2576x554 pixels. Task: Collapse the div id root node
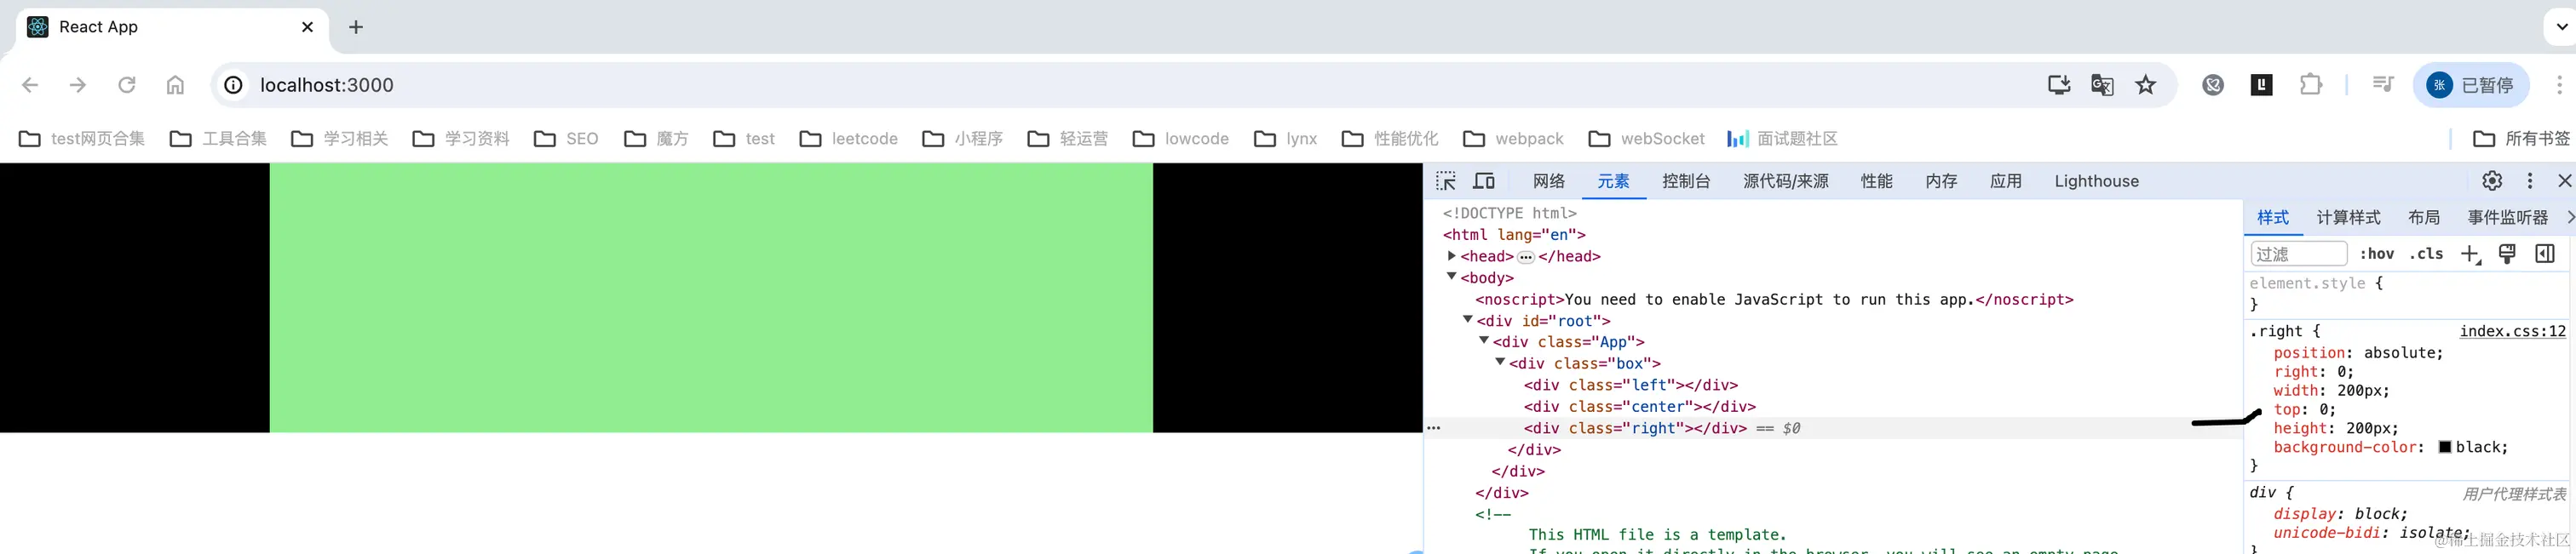coord(1467,321)
